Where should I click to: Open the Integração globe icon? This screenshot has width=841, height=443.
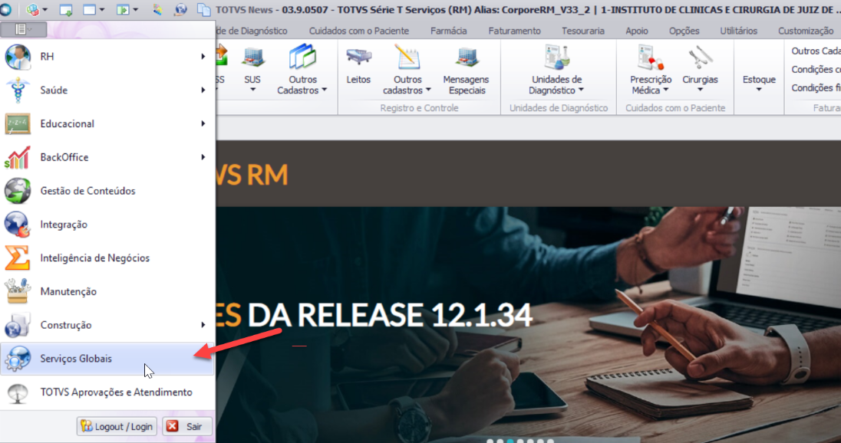tap(18, 225)
